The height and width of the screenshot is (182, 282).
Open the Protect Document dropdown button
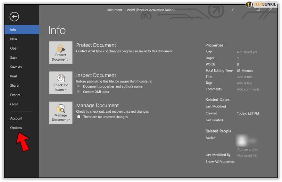click(x=61, y=52)
